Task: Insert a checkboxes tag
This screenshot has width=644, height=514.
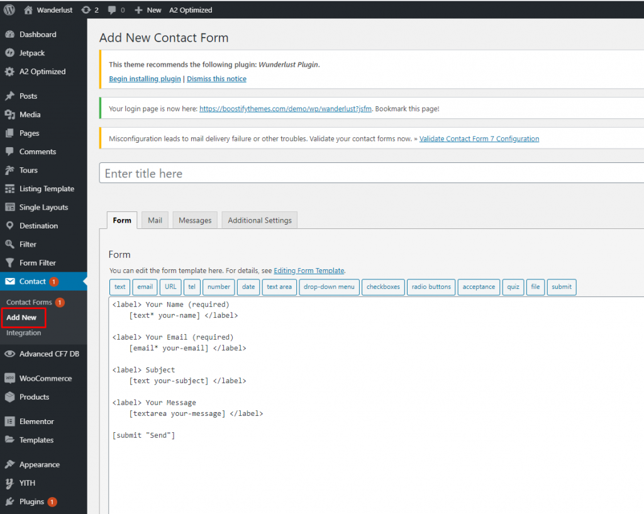Action: (383, 287)
